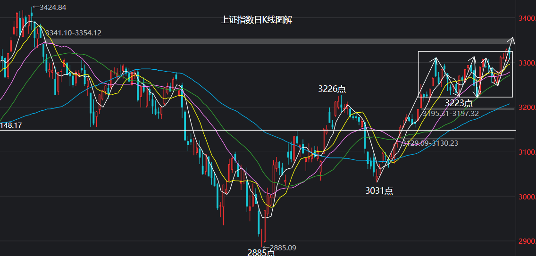Select the 2900 price axis tick
The width and height of the screenshot is (536, 256).
[x=527, y=241]
